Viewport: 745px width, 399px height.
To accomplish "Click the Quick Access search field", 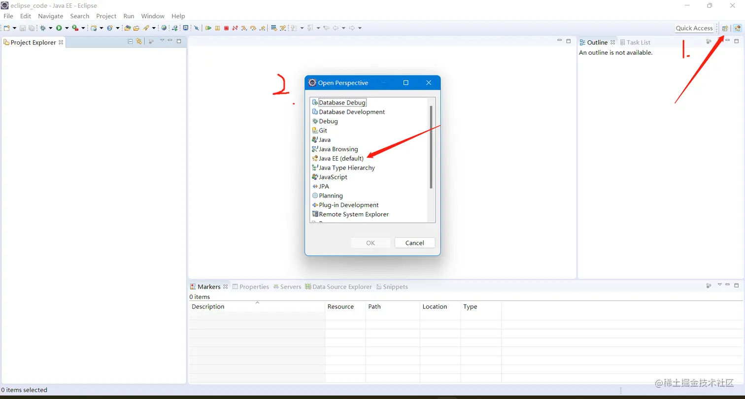I will (x=694, y=28).
